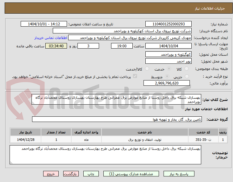
Task: Click the buyer organization name field
Action: pyautogui.click(x=122, y=31)
